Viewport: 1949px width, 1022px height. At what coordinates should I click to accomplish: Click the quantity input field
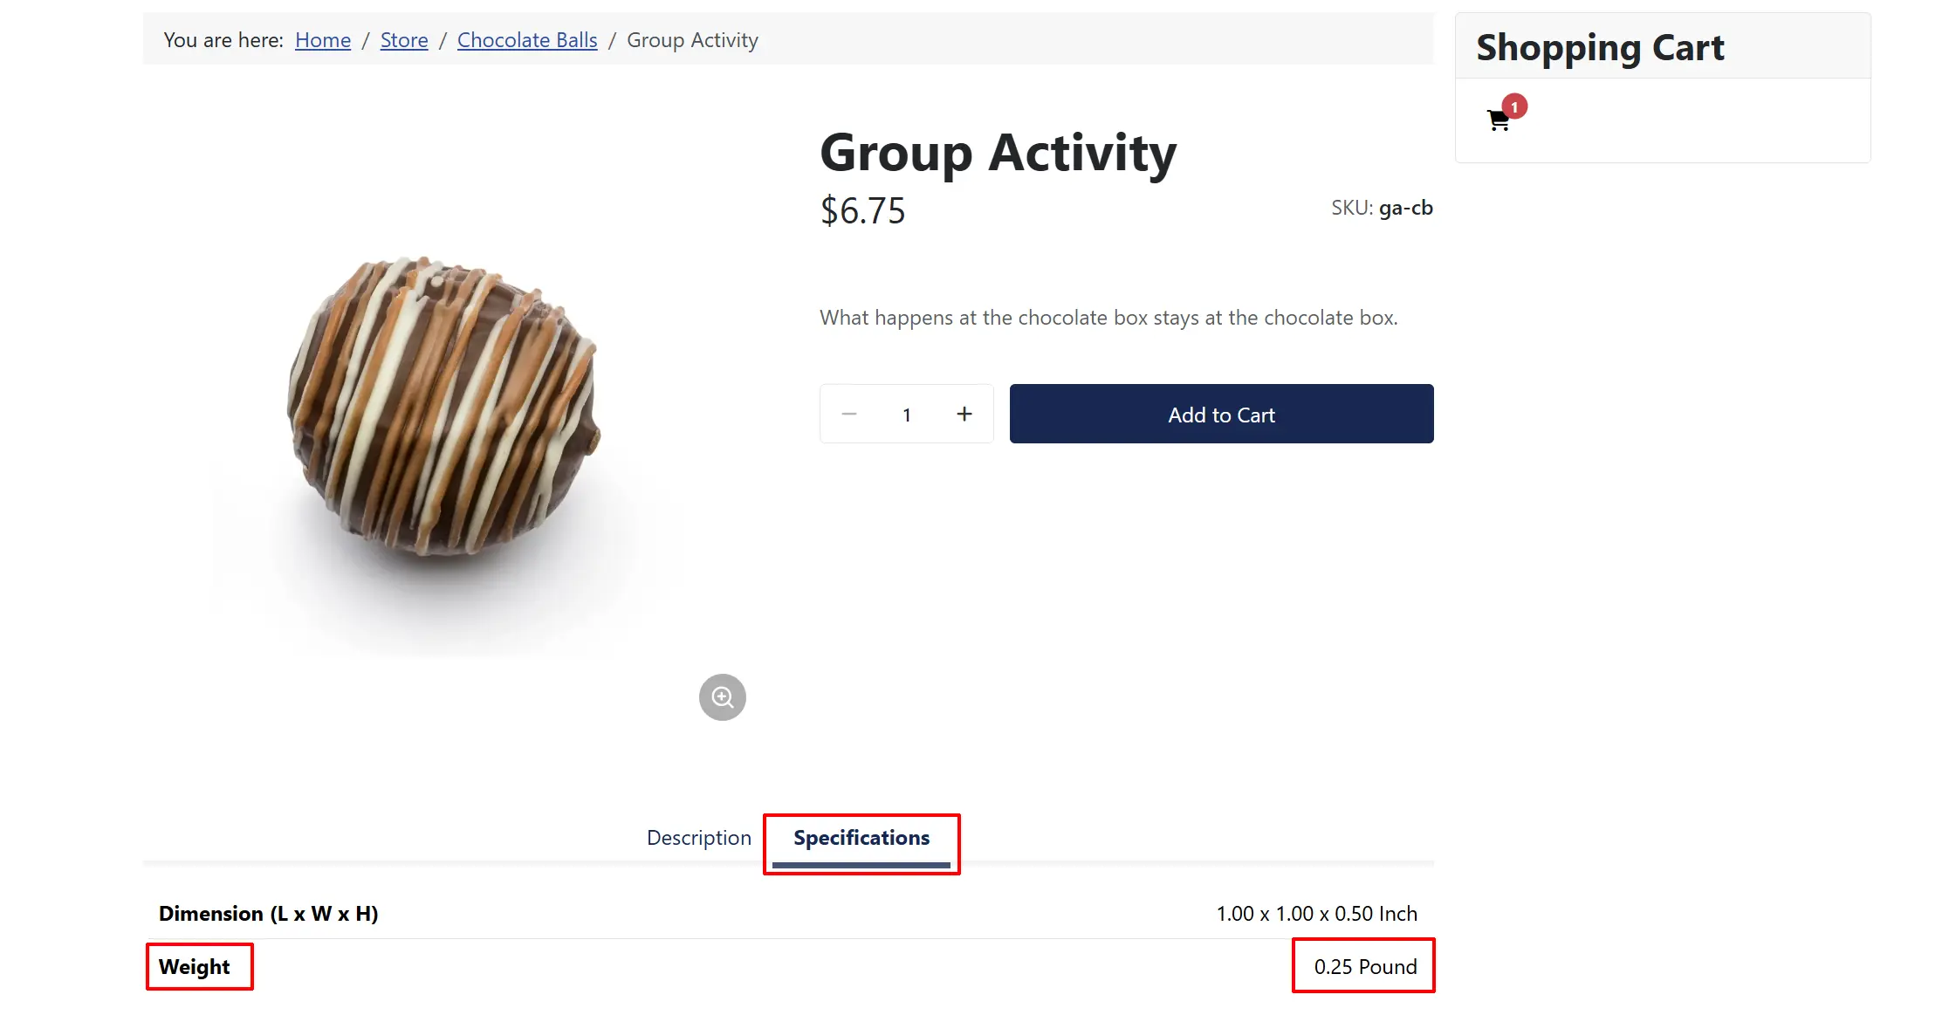tap(907, 415)
